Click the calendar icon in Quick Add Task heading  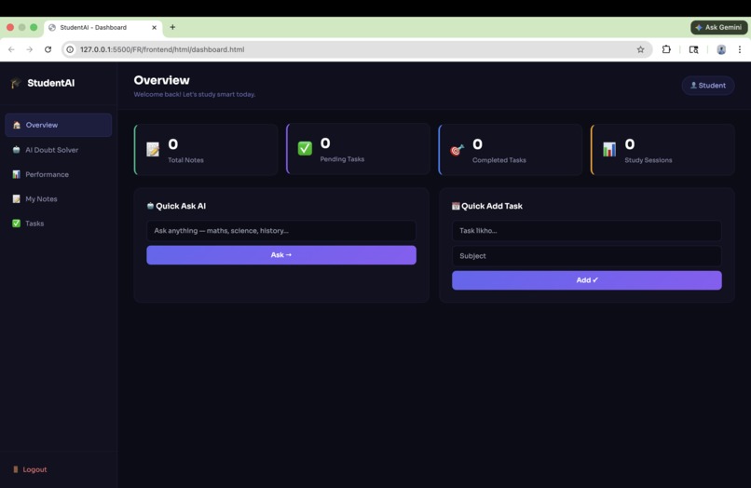pyautogui.click(x=456, y=206)
